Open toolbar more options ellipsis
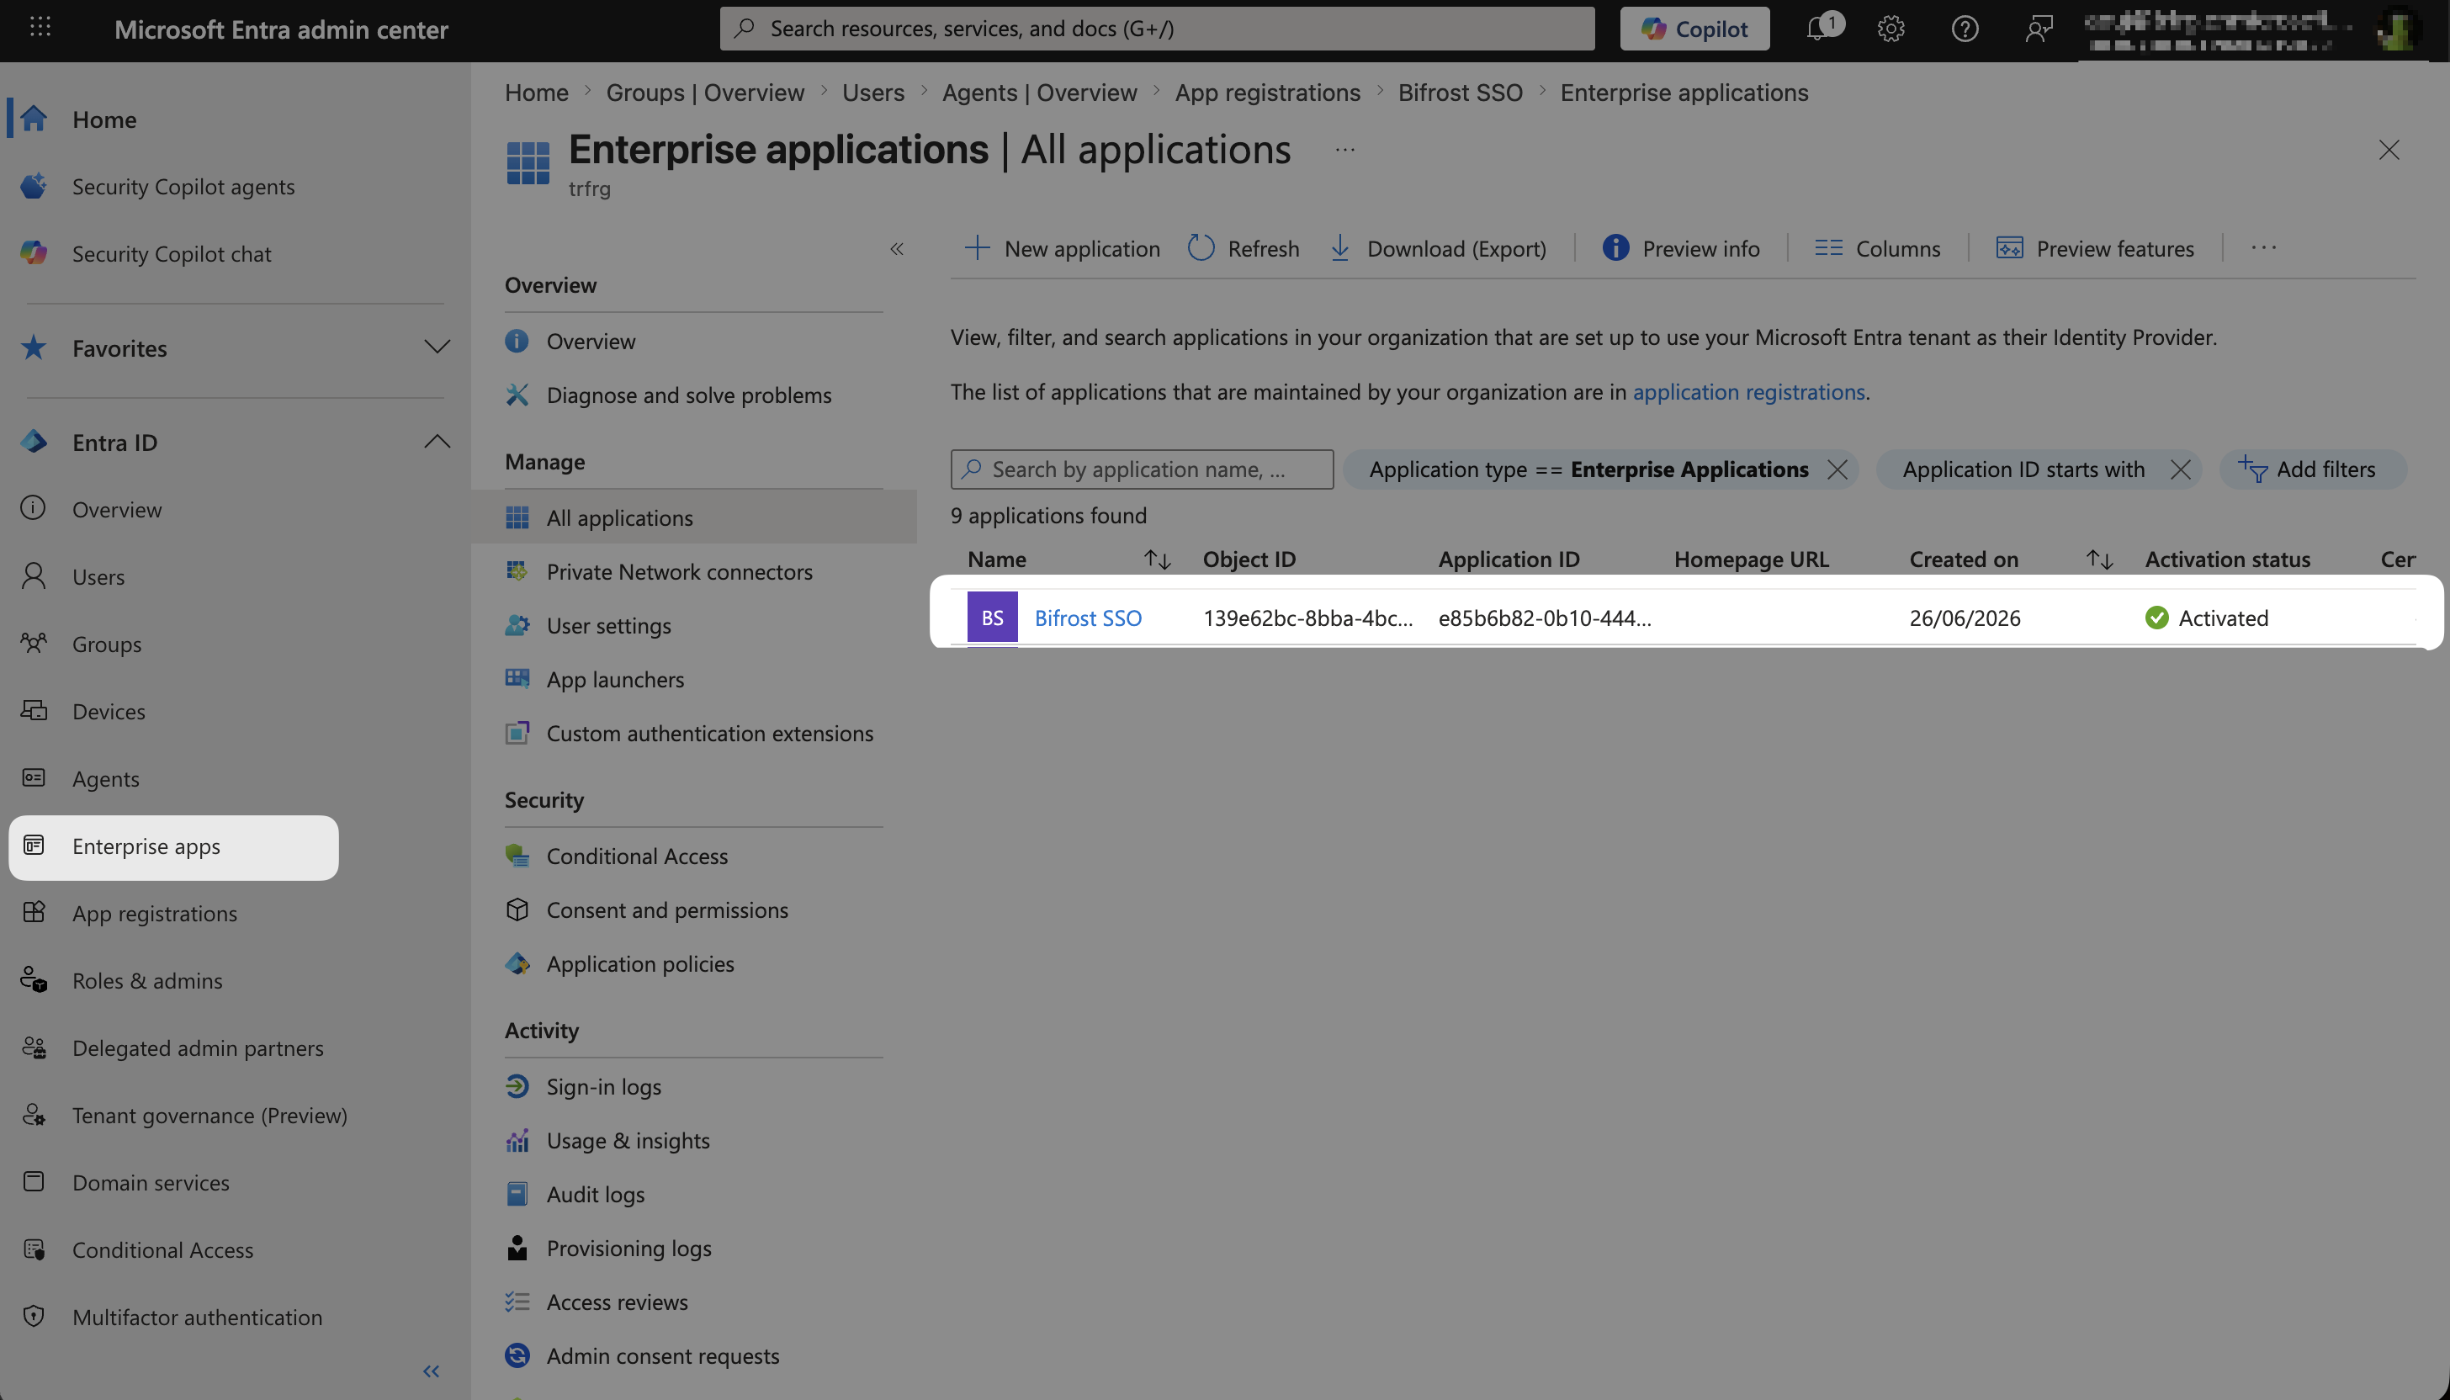Image resolution: width=2450 pixels, height=1400 pixels. [2263, 248]
